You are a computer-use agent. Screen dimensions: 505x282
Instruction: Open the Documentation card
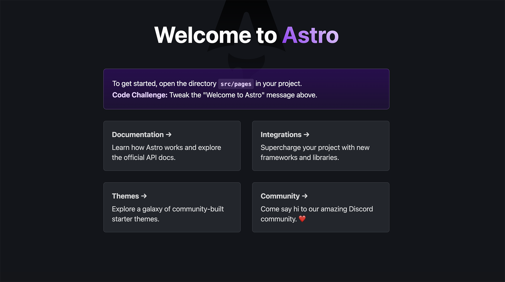pyautogui.click(x=172, y=146)
